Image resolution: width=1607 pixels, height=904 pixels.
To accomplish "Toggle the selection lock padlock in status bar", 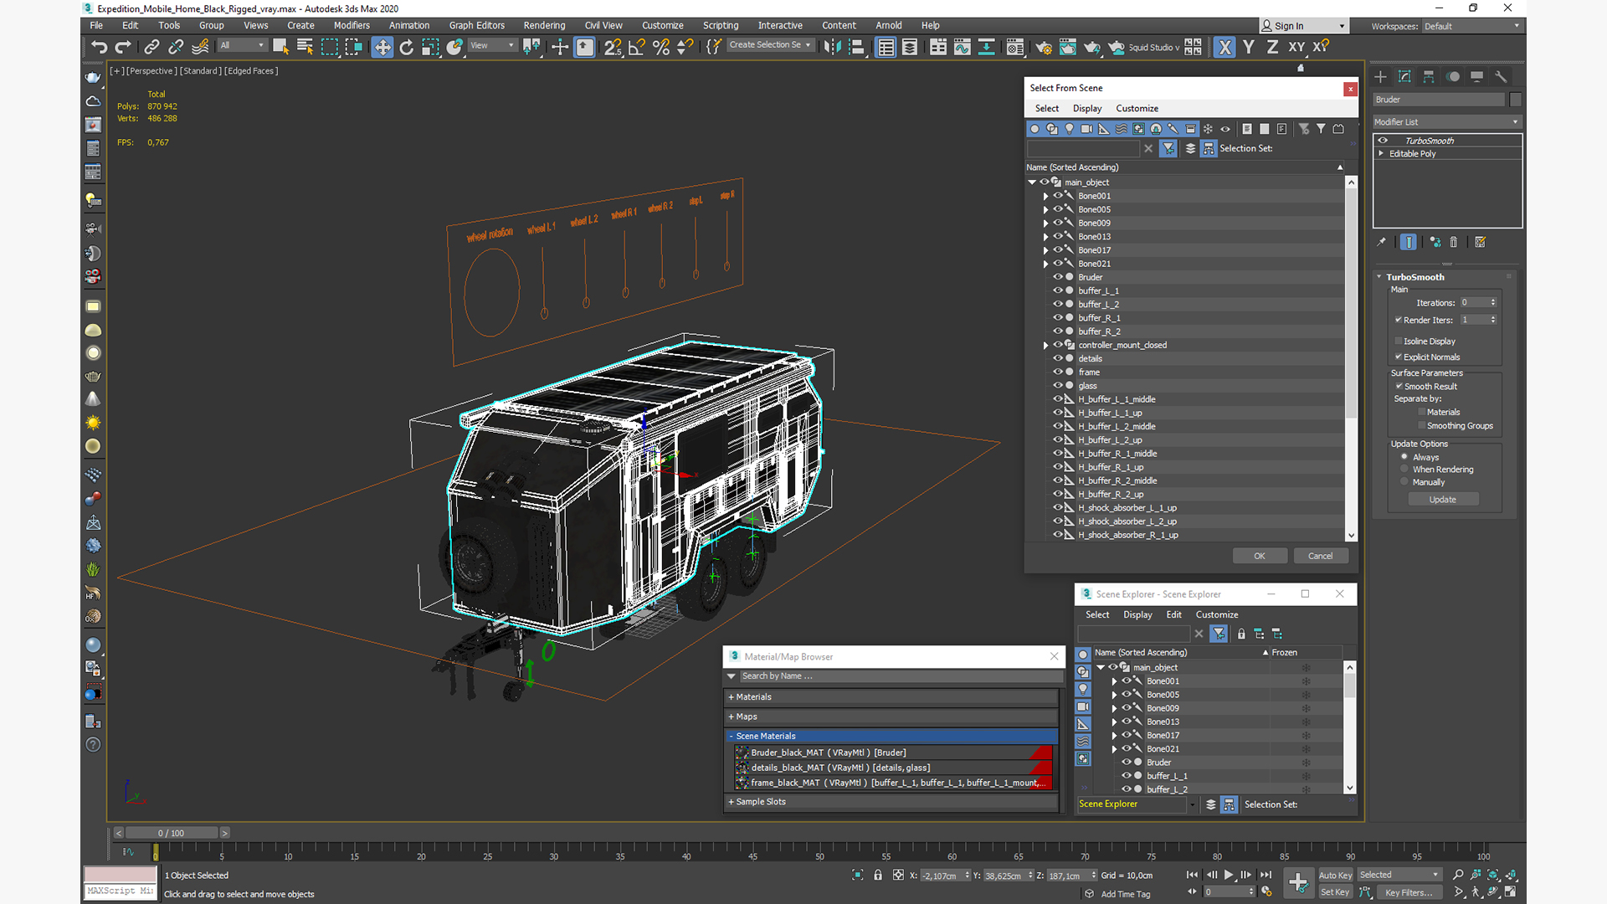I will pyautogui.click(x=878, y=875).
